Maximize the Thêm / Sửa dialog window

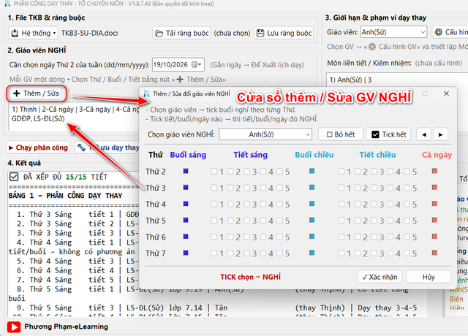(x=425, y=93)
